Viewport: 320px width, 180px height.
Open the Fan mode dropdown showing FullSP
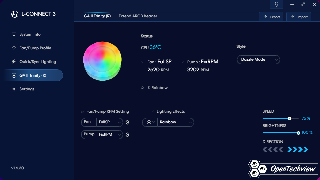[x=110, y=122]
